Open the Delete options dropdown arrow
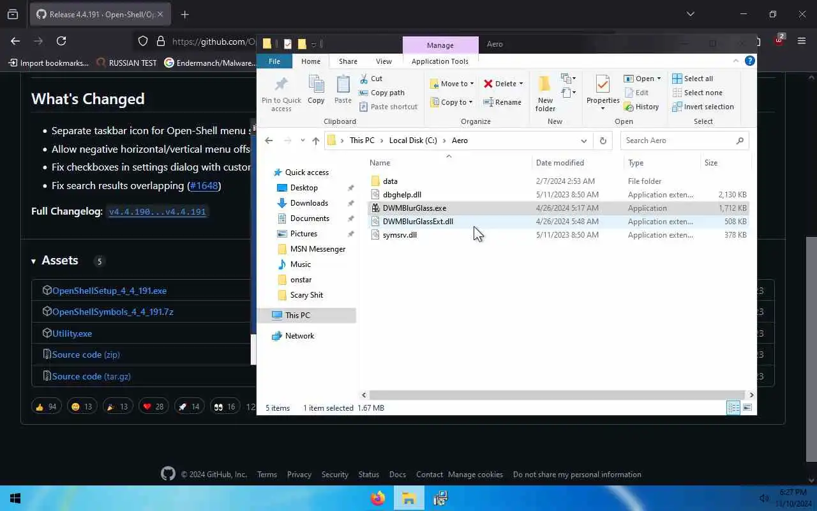This screenshot has width=817, height=511. 521,84
